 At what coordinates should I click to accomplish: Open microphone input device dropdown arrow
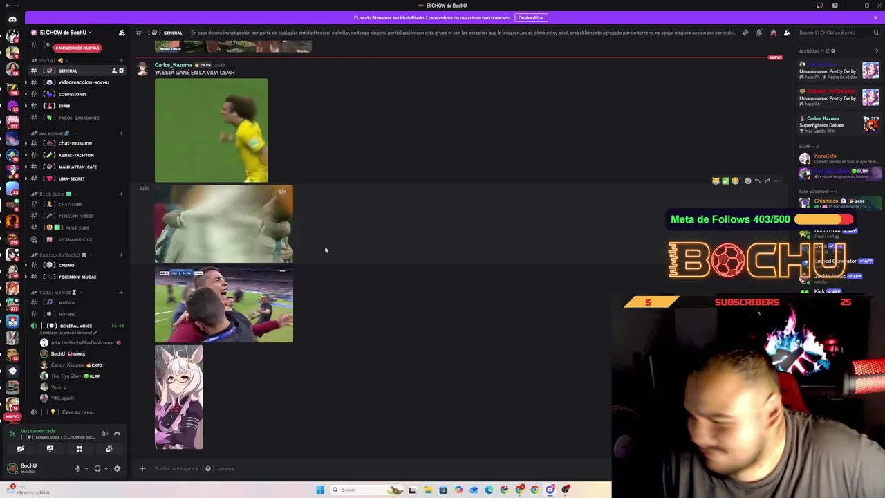[x=86, y=469]
